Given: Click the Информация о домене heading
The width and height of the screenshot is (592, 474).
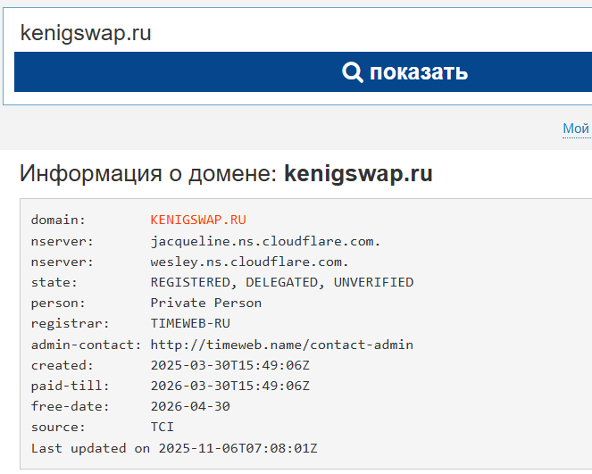Looking at the screenshot, I should tap(148, 173).
